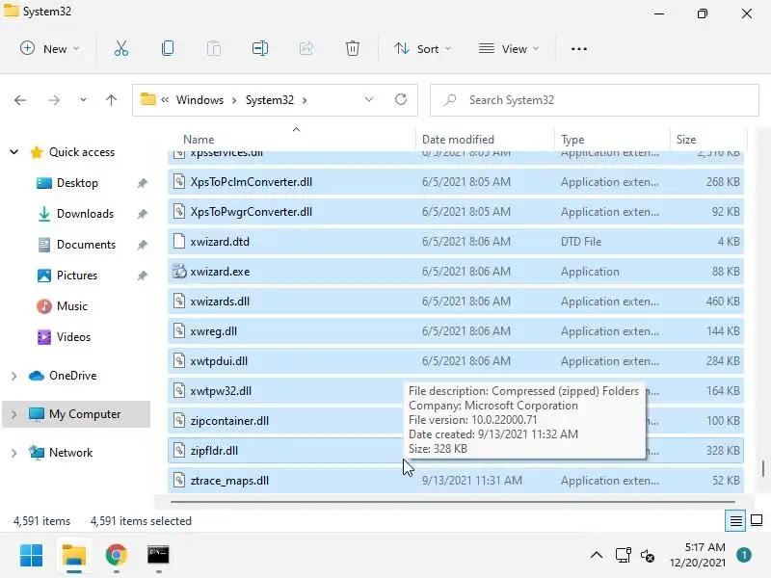The image size is (771, 578).
Task: Select OneDrive in the sidebar
Action: 73,376
